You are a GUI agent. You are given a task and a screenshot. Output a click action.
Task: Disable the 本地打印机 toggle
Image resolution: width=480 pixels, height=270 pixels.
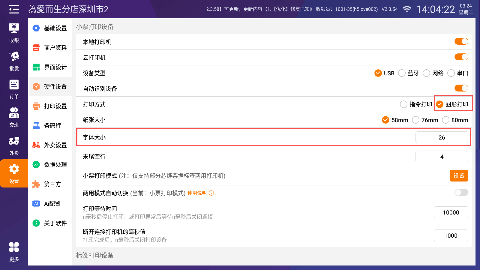(461, 41)
